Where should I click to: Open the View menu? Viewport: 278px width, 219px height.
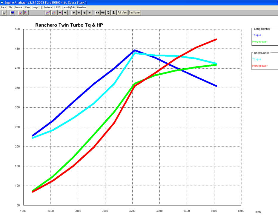click(x=27, y=7)
